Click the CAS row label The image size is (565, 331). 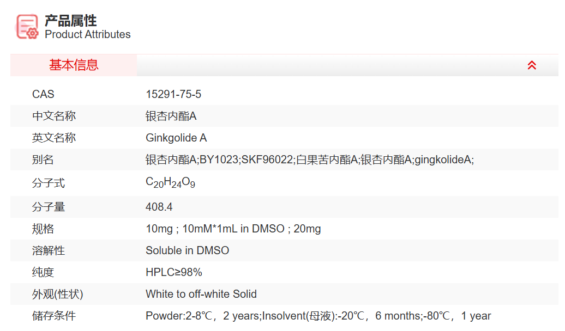tap(43, 94)
